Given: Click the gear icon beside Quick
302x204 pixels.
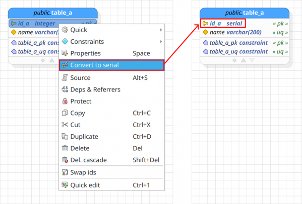Looking at the screenshot, I should (65, 30).
